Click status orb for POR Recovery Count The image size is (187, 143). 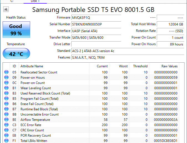[6, 135]
